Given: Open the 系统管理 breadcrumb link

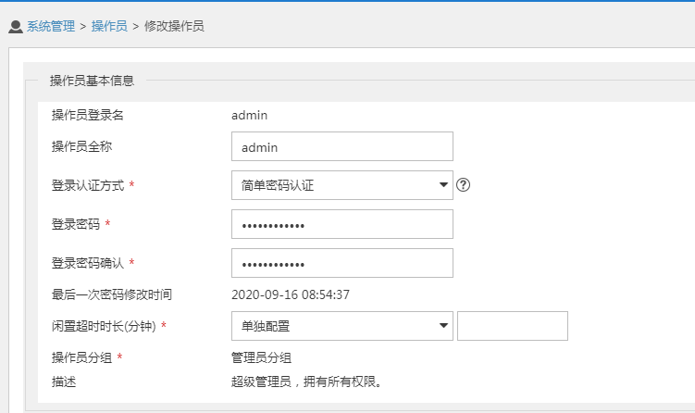Looking at the screenshot, I should click(x=51, y=27).
